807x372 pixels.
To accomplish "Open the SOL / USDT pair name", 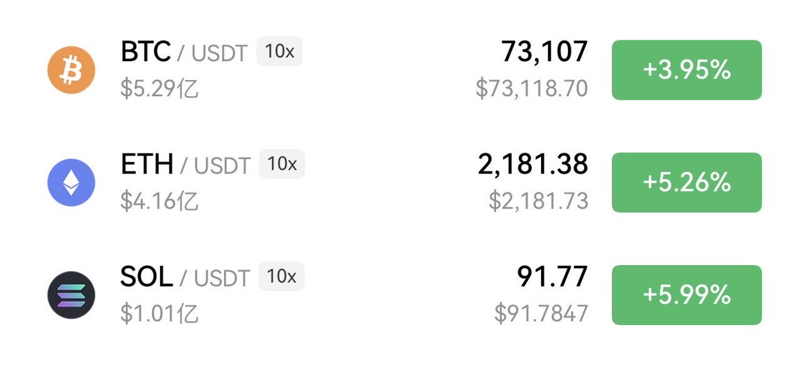I will tap(184, 277).
